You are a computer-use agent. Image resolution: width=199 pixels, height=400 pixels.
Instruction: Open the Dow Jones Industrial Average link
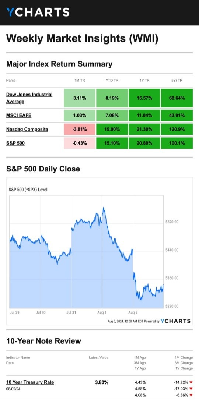(29, 98)
